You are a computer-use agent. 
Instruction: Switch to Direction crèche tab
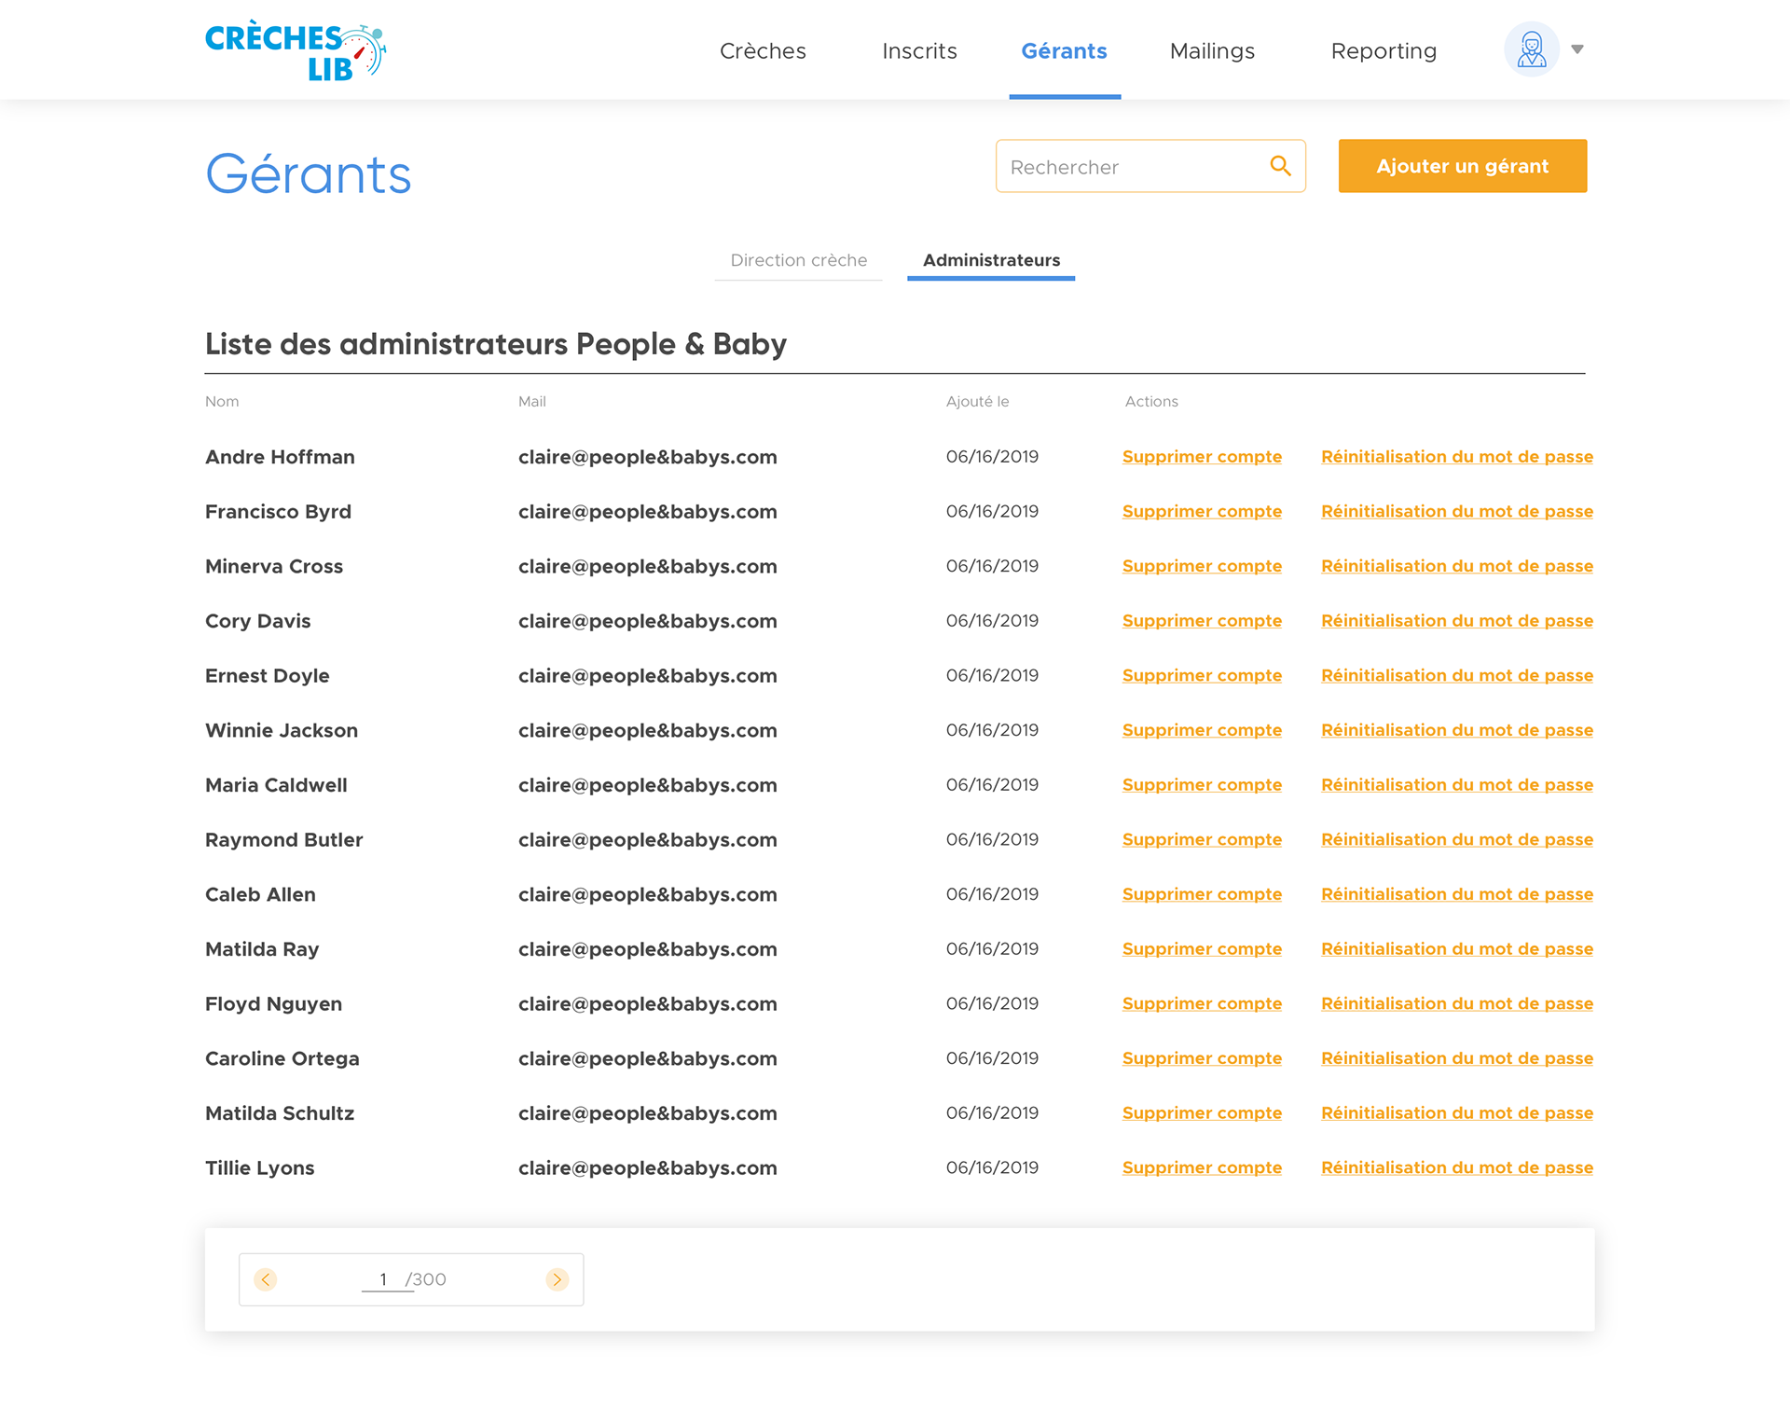pyautogui.click(x=799, y=260)
